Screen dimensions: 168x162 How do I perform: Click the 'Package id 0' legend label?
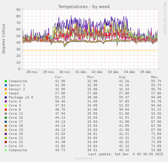(x=21, y=97)
